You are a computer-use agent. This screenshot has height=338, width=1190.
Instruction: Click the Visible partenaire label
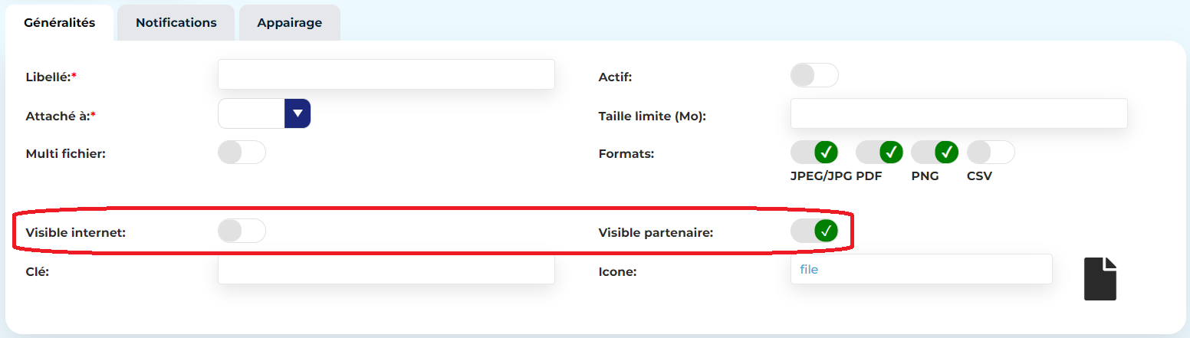656,232
